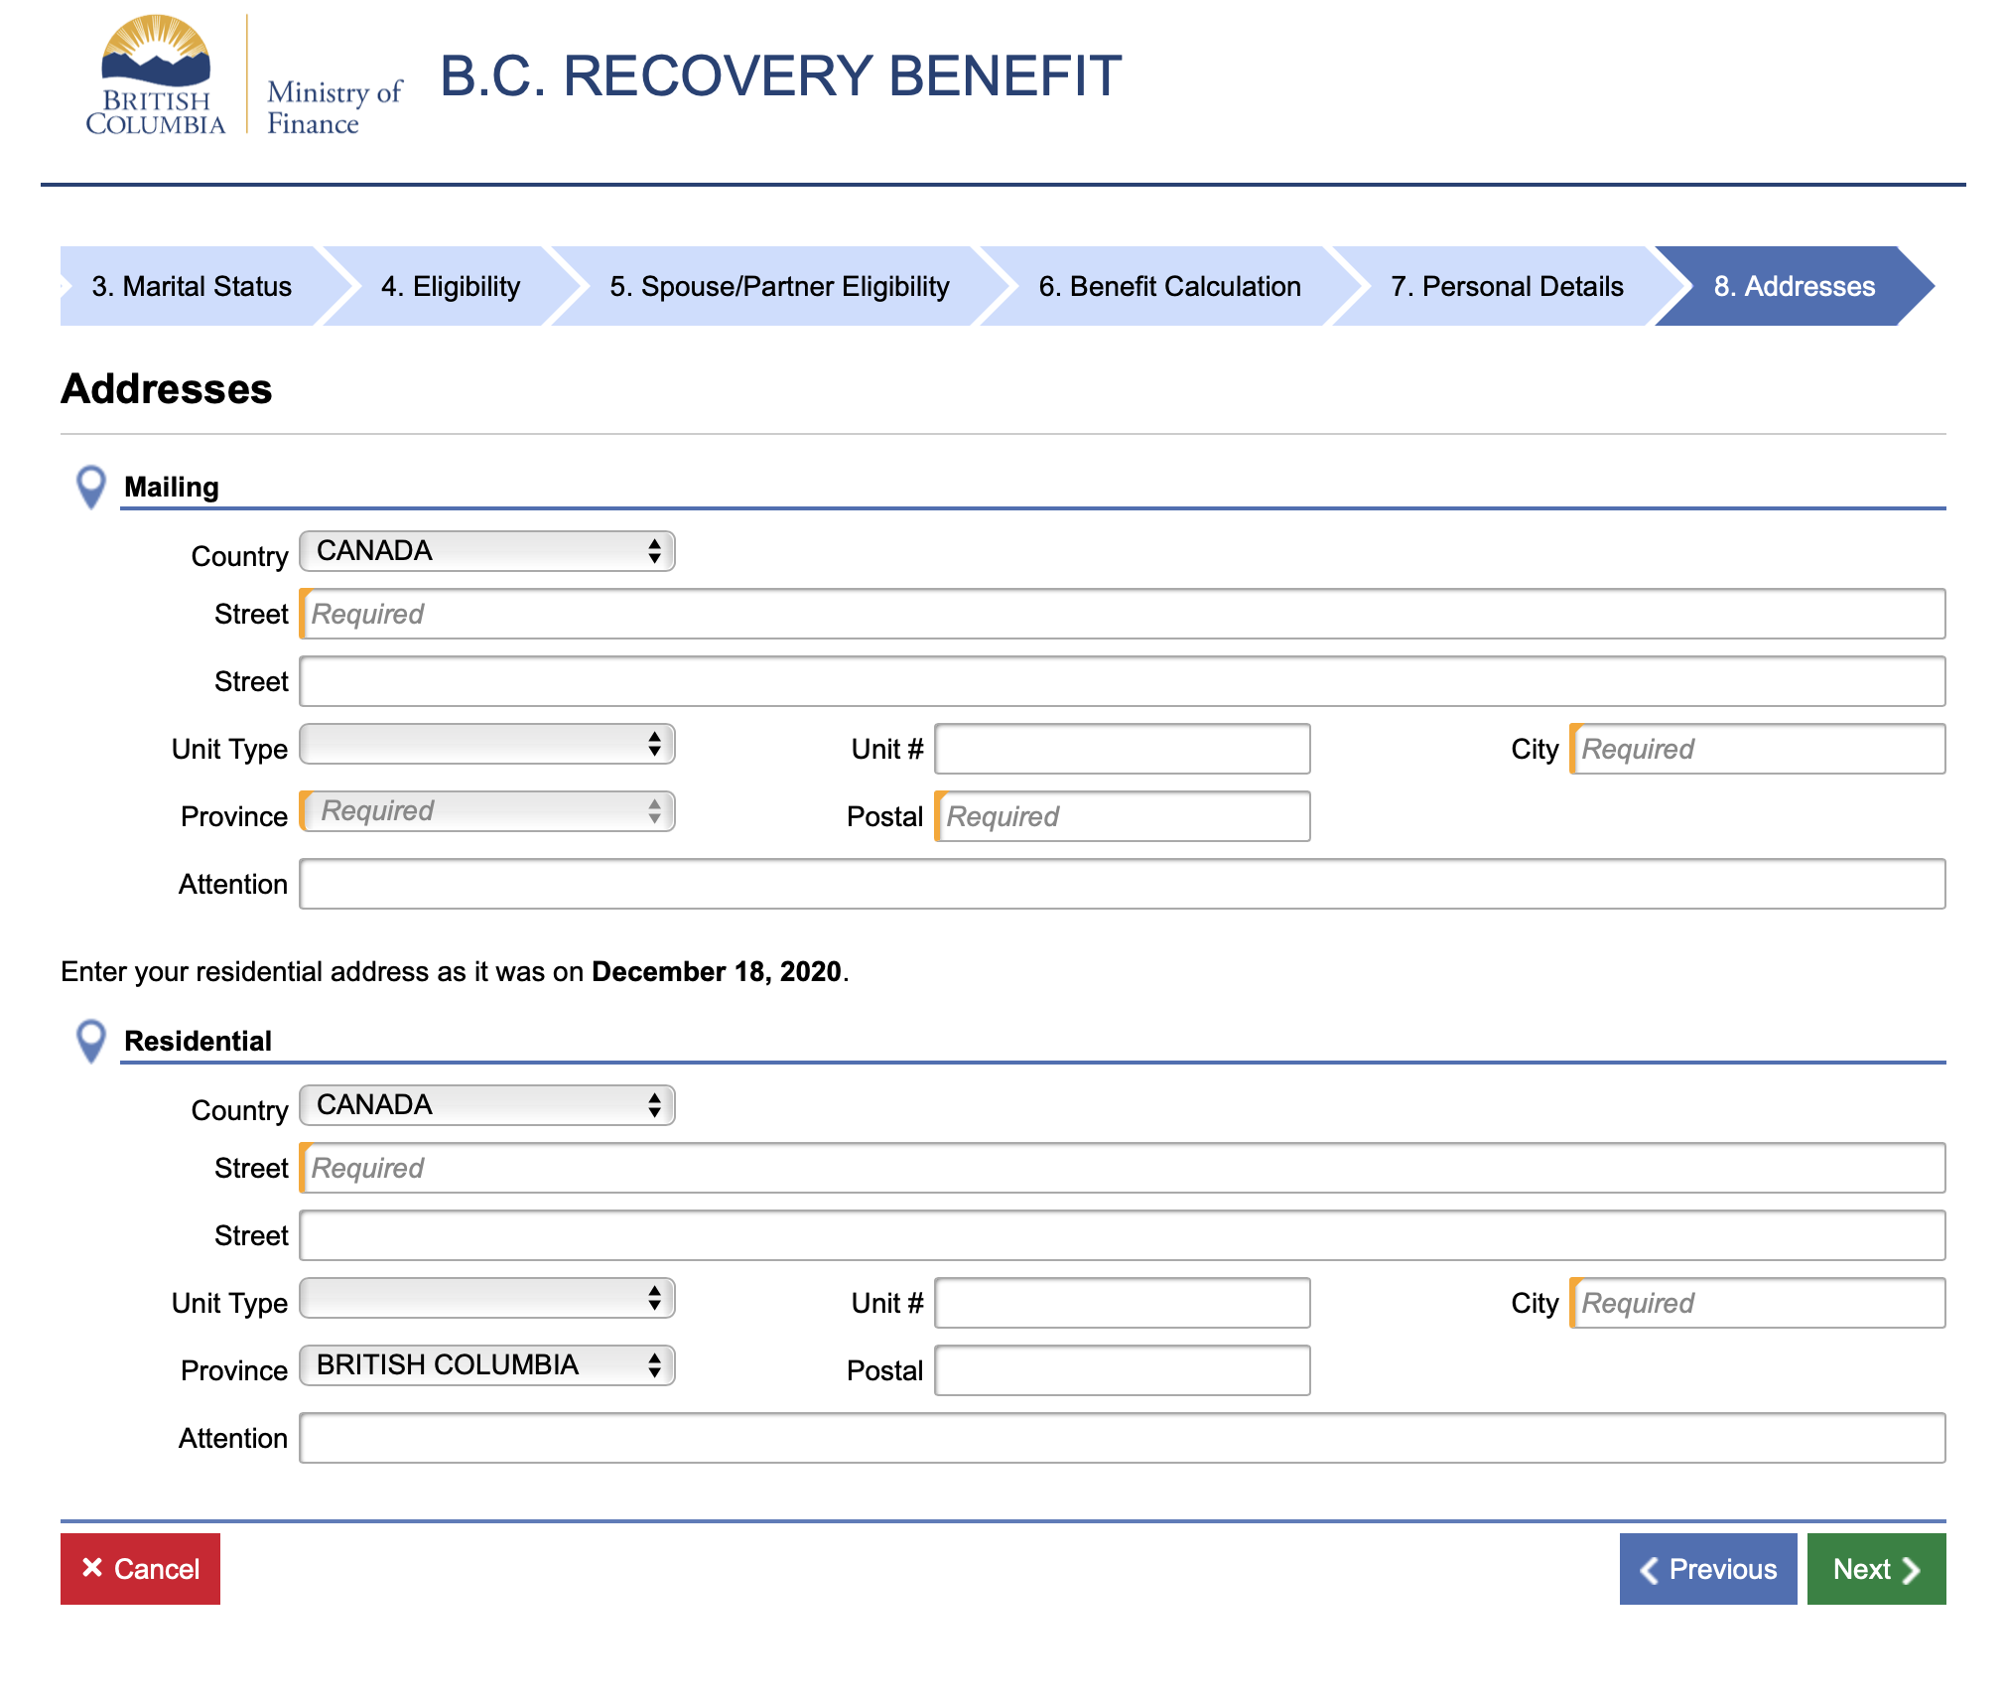
Task: Go back with the Previous button
Action: click(x=1708, y=1569)
